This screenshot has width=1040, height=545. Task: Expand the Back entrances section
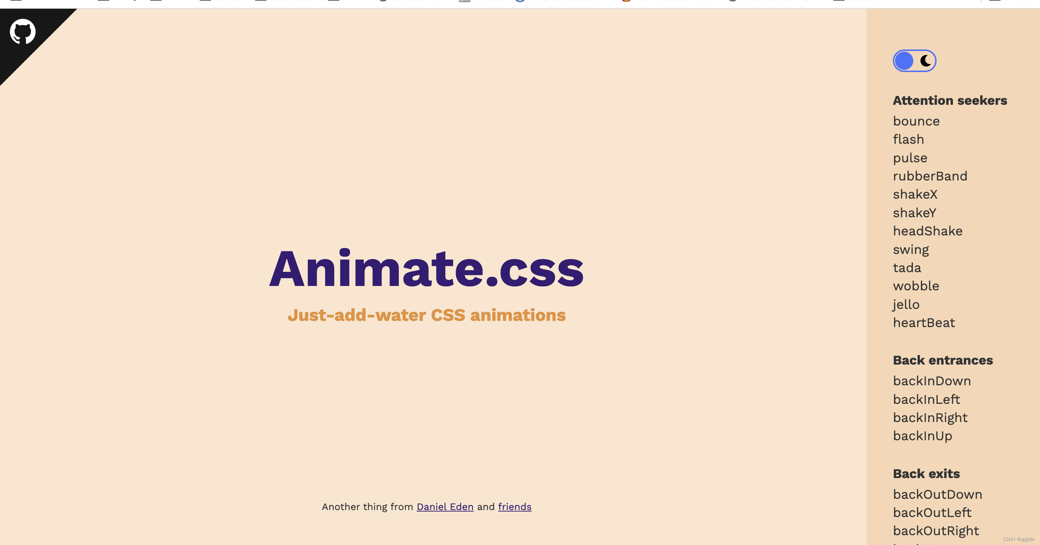942,359
